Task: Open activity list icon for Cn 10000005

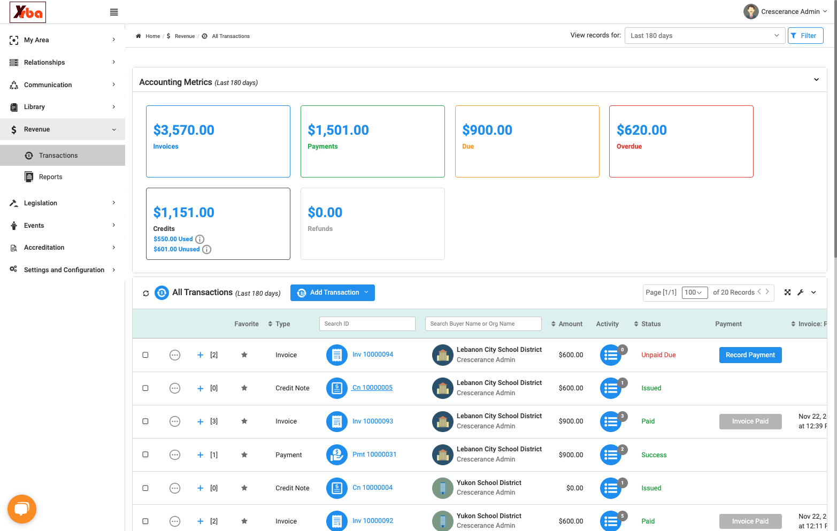Action: coord(611,388)
